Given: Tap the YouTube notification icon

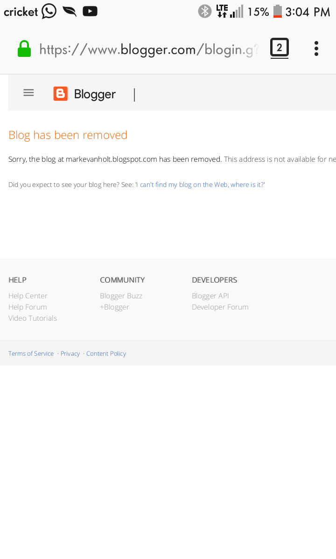Looking at the screenshot, I should (x=90, y=11).
